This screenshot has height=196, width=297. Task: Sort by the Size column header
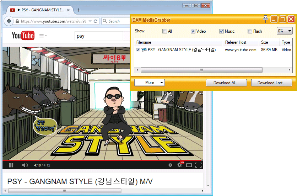[x=269, y=42]
